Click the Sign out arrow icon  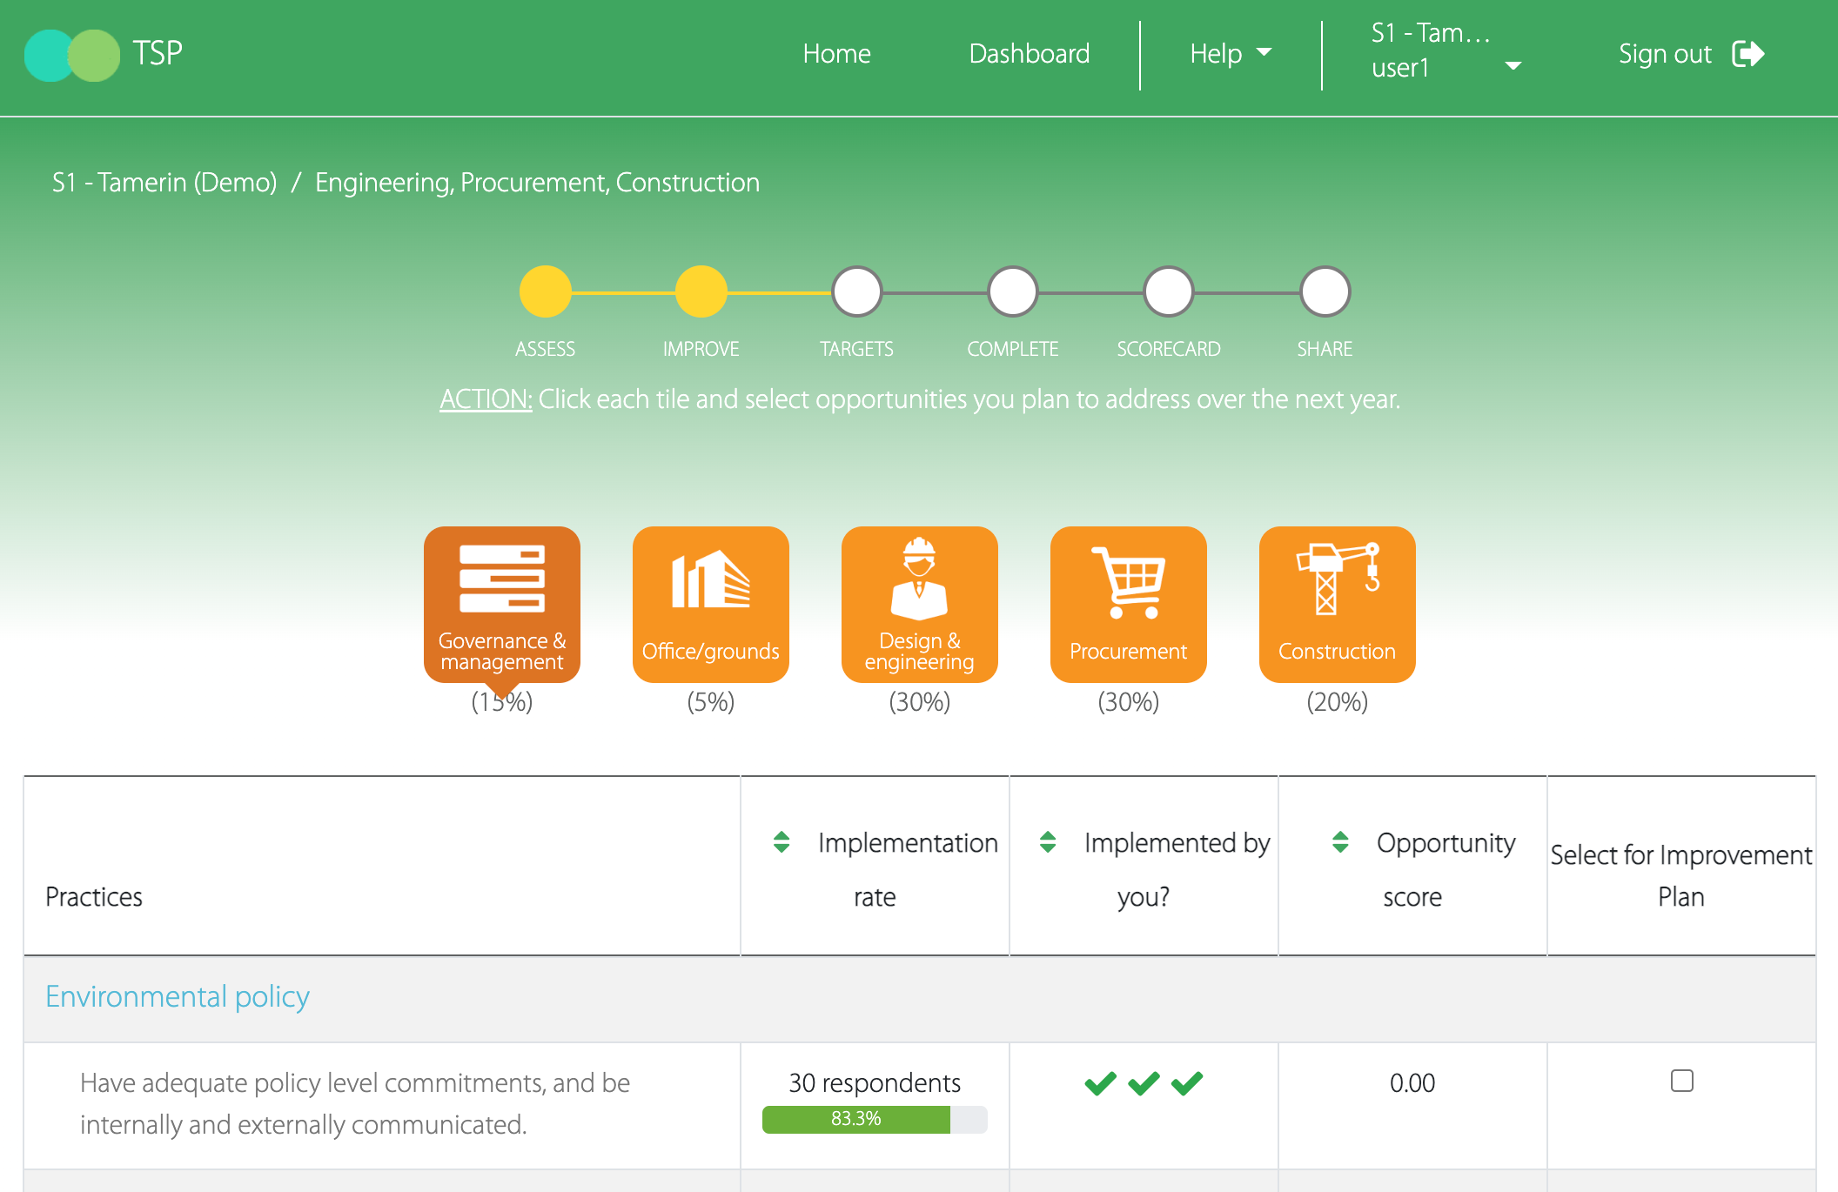click(1747, 54)
